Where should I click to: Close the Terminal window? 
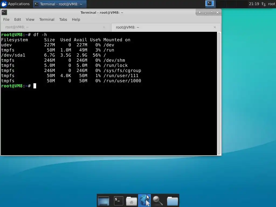click(218, 12)
